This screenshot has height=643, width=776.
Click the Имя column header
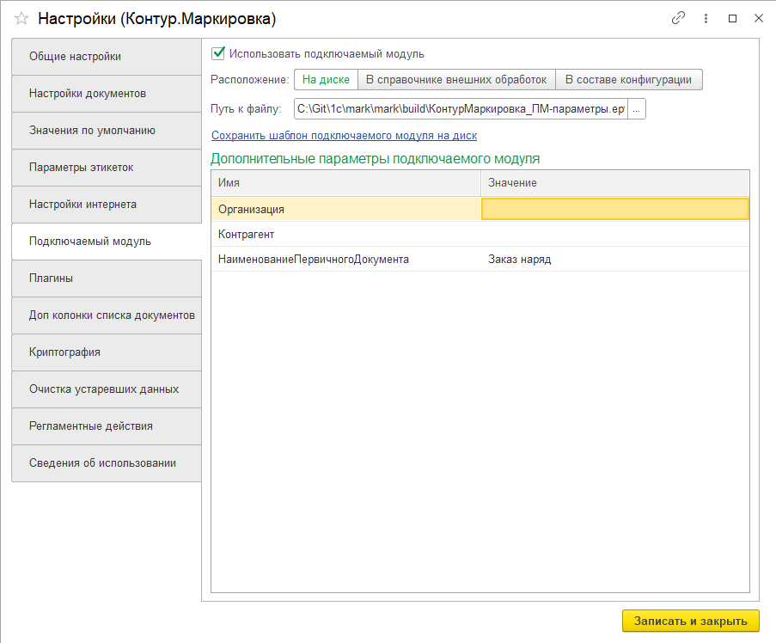(346, 183)
